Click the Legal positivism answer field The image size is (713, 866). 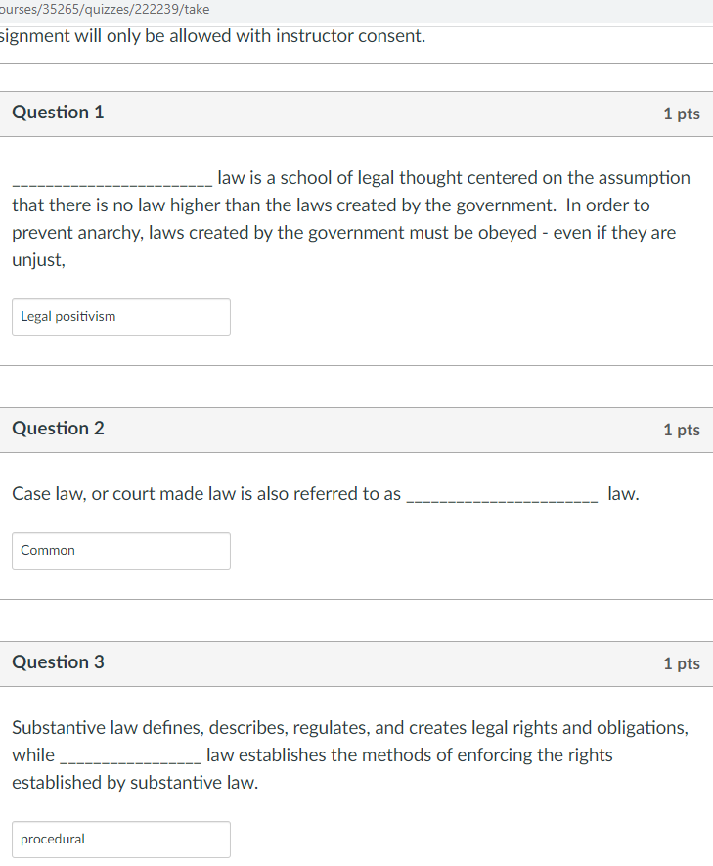[120, 317]
